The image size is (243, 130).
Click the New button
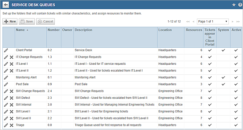[10, 22]
